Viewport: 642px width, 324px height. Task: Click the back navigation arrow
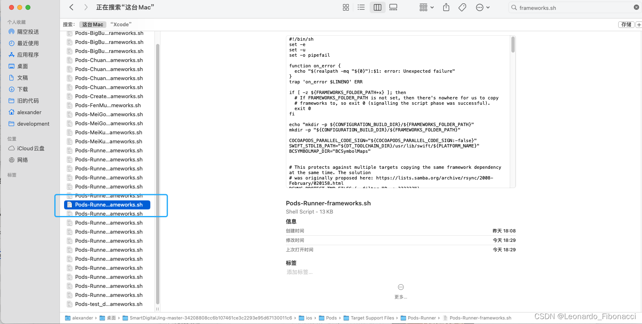point(71,7)
